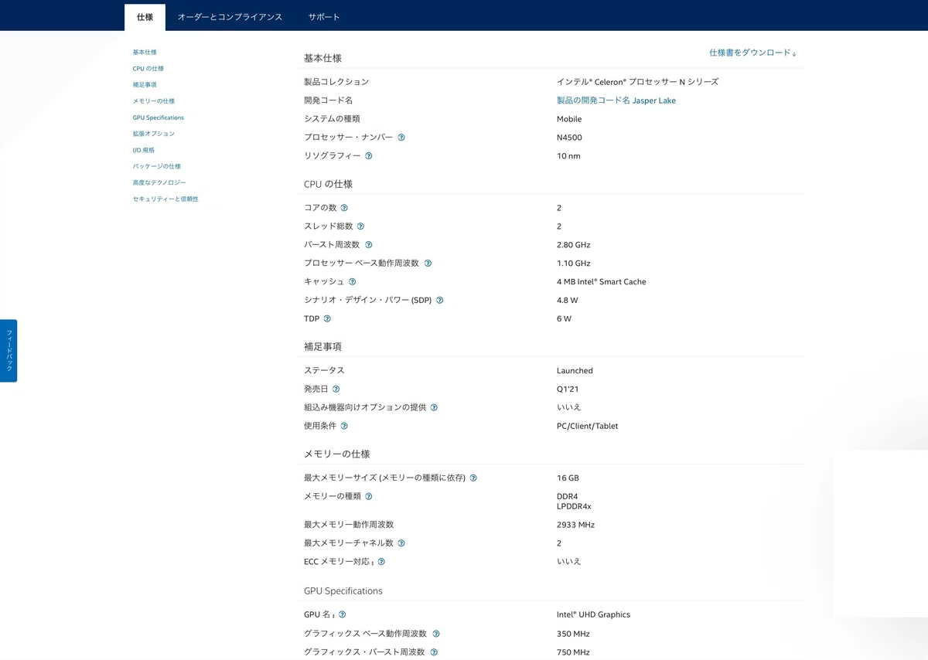Viewport: 928px width, 660px height.
Task: Select the Mobile system type value
Action: point(569,119)
